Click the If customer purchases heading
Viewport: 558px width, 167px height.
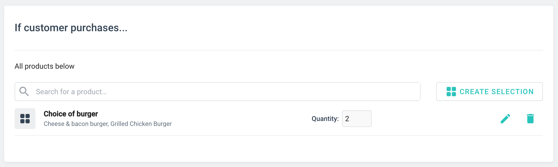pyautogui.click(x=71, y=28)
